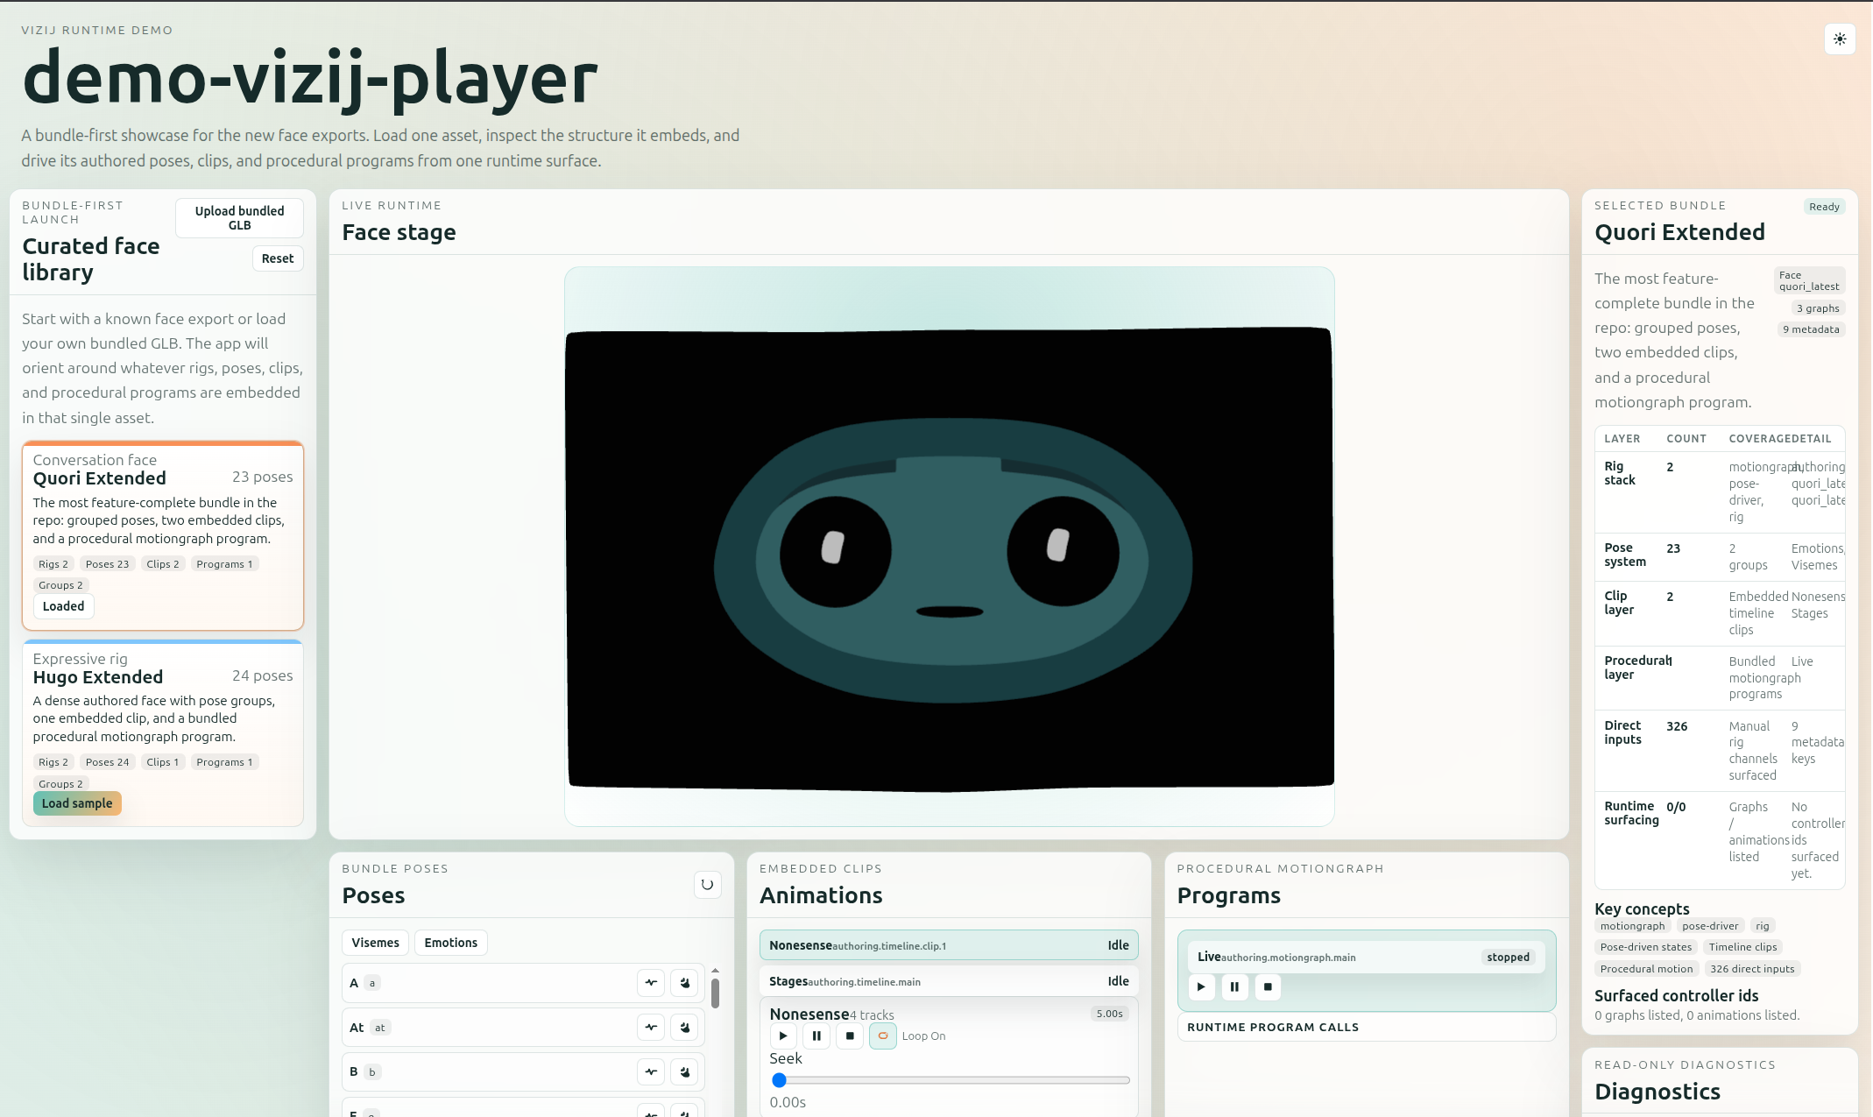Toggle light/dark theme with the sun icon
The width and height of the screenshot is (1873, 1117).
tap(1840, 39)
